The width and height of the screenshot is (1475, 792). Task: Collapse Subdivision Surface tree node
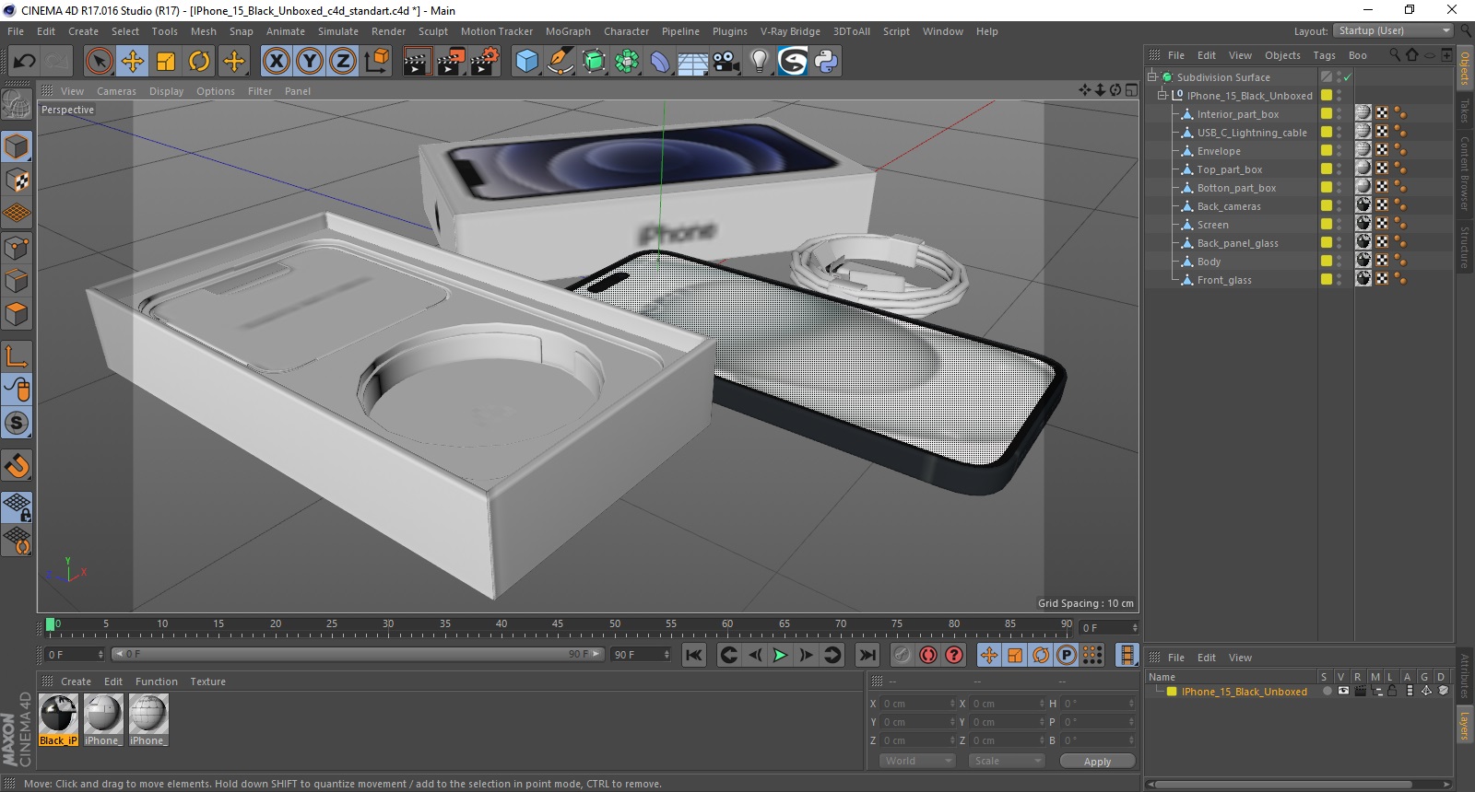(1152, 77)
